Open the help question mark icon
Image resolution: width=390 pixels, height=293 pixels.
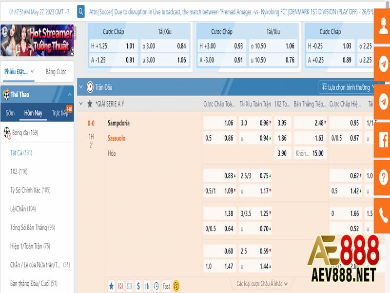tap(382, 176)
